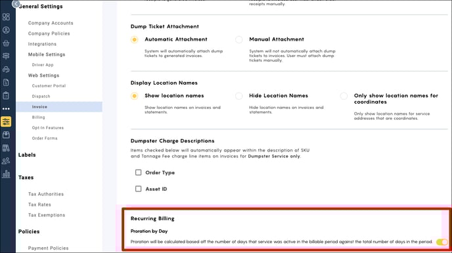Open the Labels section

click(27, 155)
